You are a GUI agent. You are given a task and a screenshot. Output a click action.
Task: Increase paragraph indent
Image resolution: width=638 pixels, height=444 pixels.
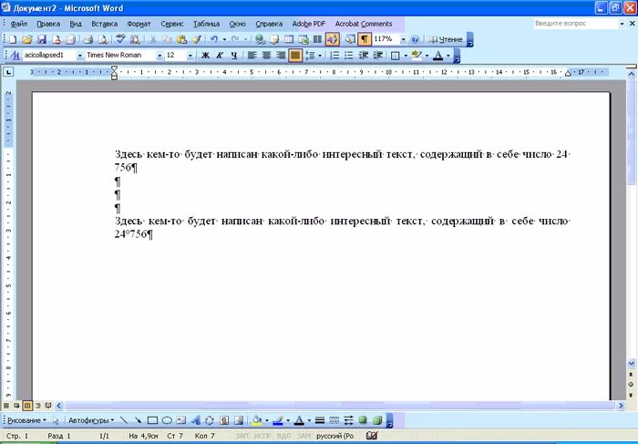coord(378,56)
